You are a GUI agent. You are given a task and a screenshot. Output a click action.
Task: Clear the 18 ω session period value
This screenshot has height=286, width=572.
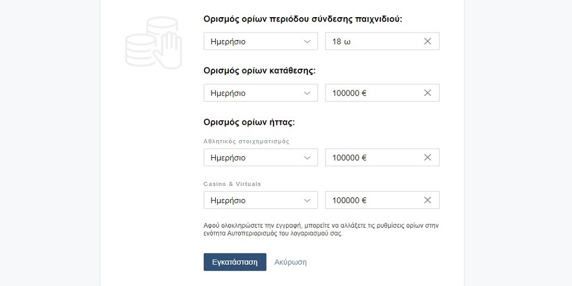click(427, 42)
